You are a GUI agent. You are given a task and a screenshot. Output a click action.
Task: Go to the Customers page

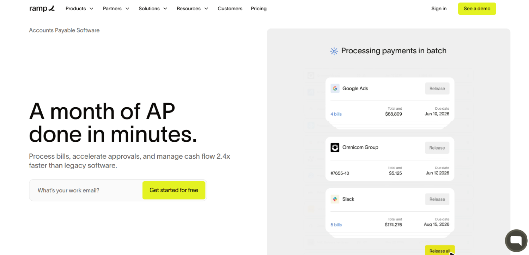(230, 8)
